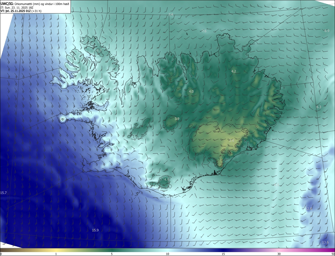
Task: Click the 13.6 value label
Action: tap(325, 242)
